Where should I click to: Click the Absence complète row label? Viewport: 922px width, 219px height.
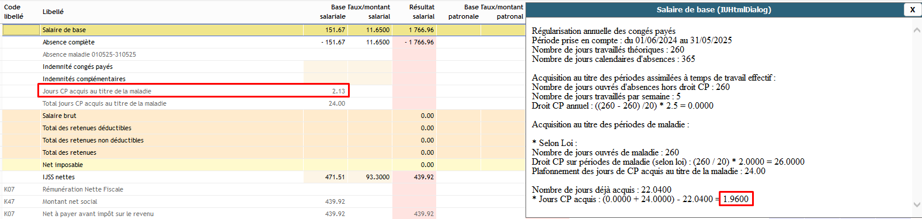tap(68, 42)
